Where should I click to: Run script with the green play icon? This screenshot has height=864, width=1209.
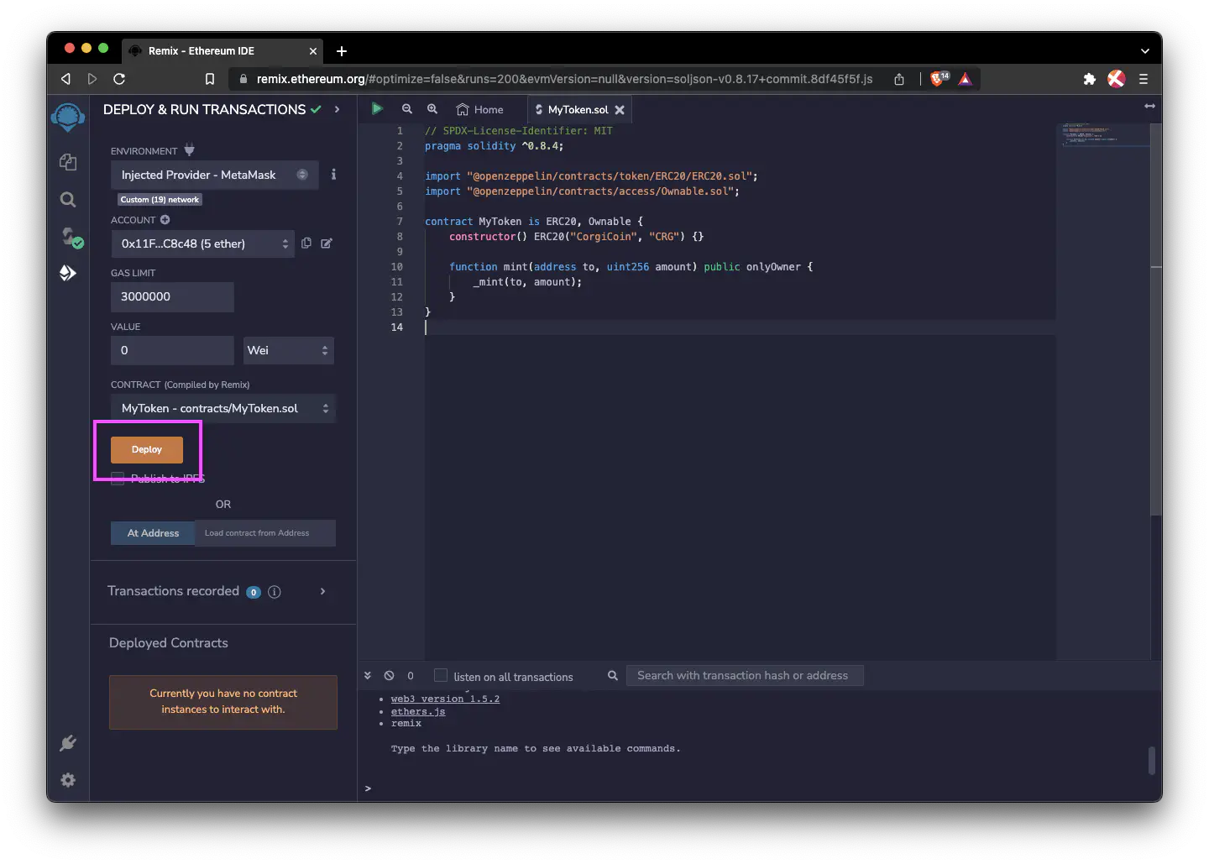[x=377, y=108]
